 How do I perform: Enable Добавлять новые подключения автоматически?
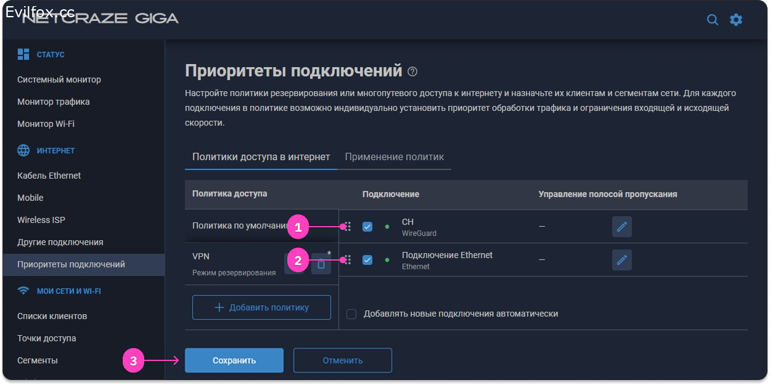[x=351, y=314]
